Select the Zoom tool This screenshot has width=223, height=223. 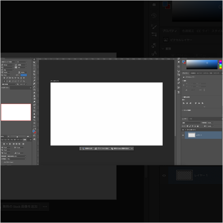(x=34, y=120)
